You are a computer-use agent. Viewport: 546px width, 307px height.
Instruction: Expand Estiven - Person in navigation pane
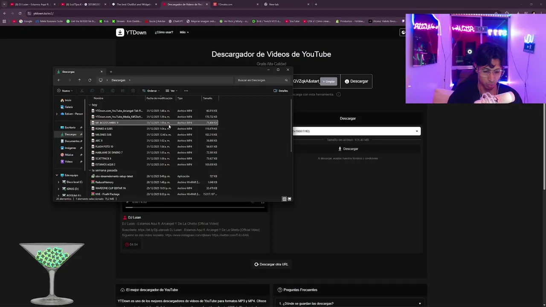pos(57,114)
